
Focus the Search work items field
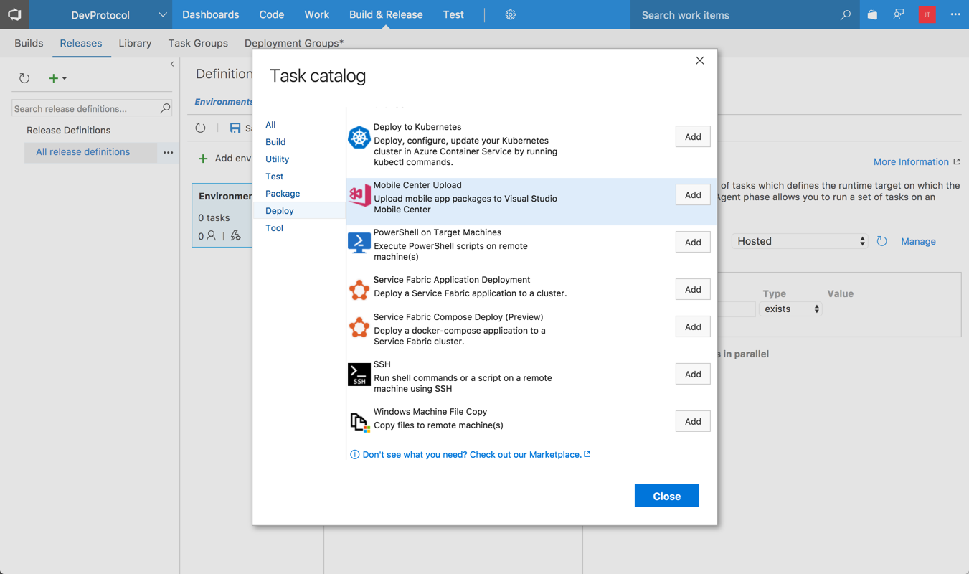736,14
